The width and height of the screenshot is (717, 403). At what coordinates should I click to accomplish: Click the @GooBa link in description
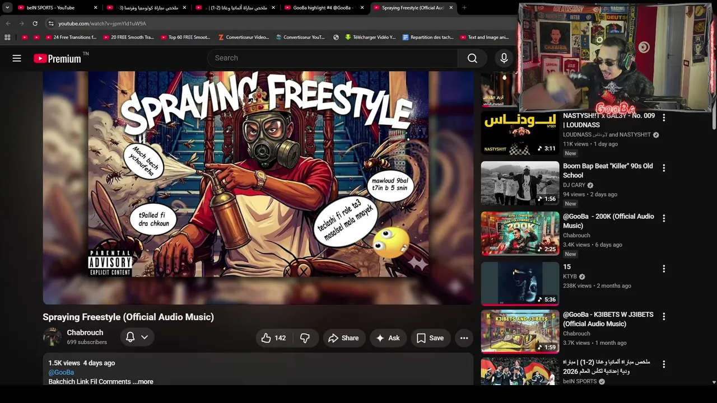click(61, 372)
